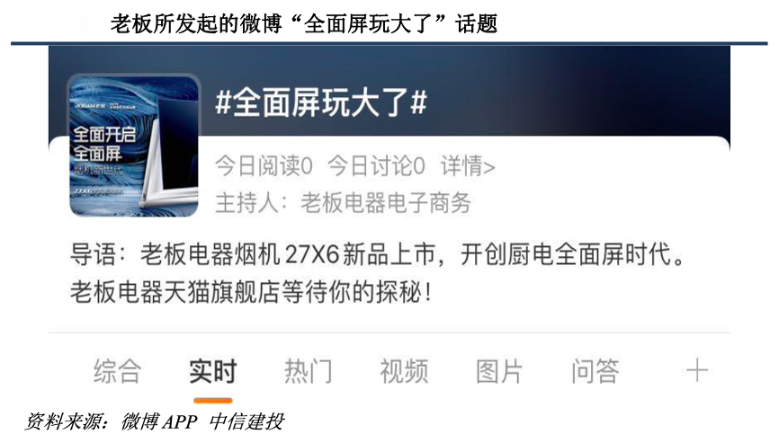Image resolution: width=779 pixels, height=443 pixels.
Task: Click the orange indicator under 实时
Action: (213, 401)
